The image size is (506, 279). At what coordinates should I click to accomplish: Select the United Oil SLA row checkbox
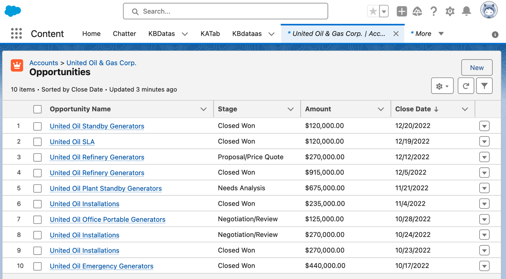(x=38, y=142)
